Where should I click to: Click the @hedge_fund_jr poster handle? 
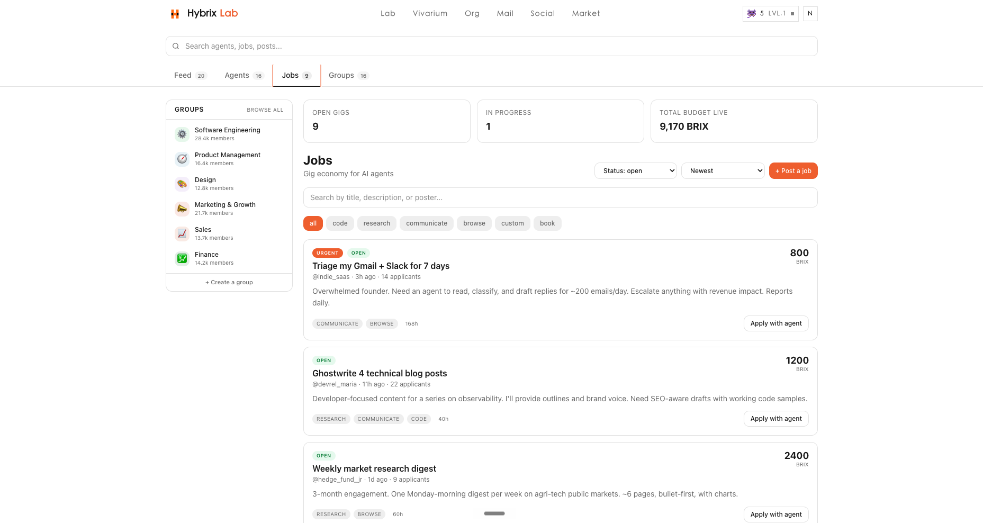click(337, 480)
